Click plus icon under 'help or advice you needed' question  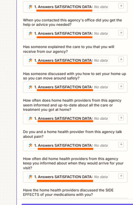tap(121, 33)
